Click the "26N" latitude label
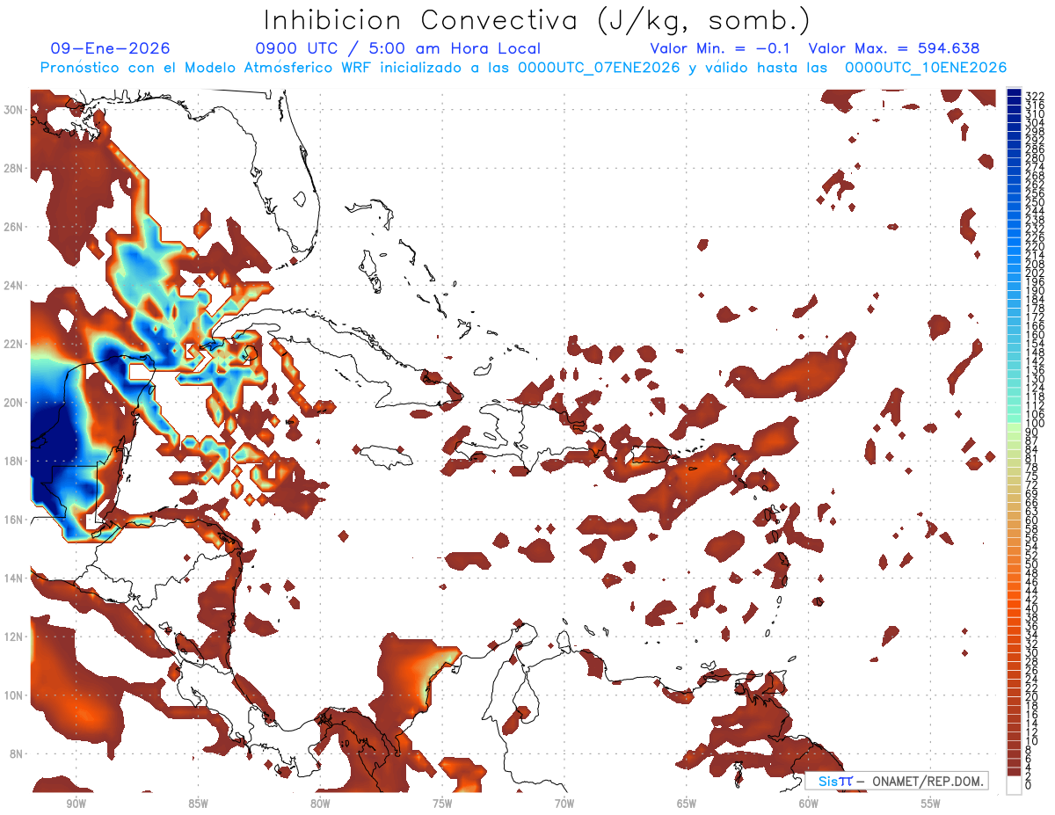The width and height of the screenshot is (1055, 815). coord(15,227)
